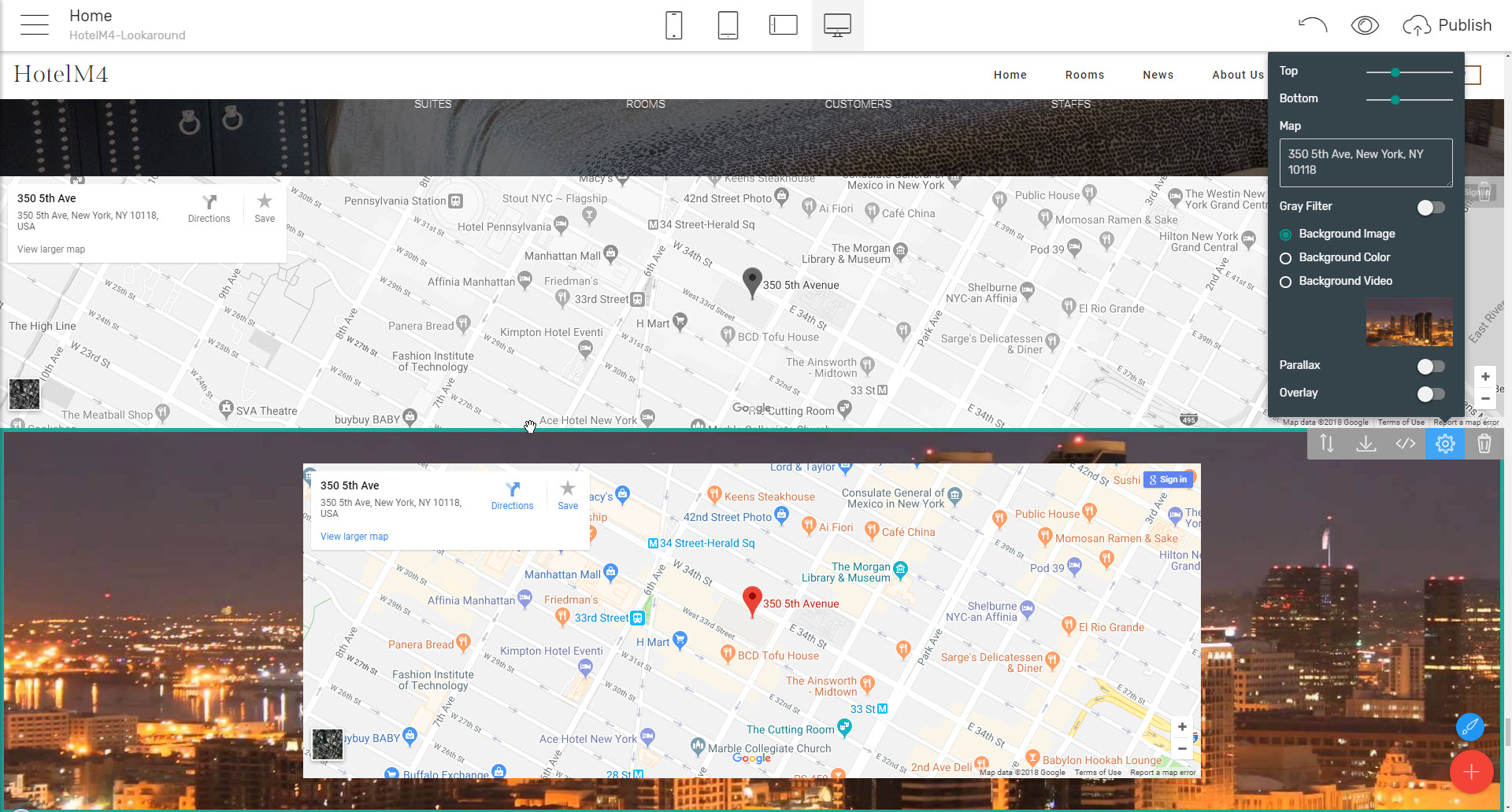Image resolution: width=1512 pixels, height=812 pixels.
Task: Zoom in on the lower map
Action: (x=1182, y=727)
